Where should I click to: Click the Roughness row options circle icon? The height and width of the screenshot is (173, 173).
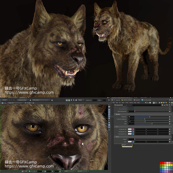[x=170, y=117]
